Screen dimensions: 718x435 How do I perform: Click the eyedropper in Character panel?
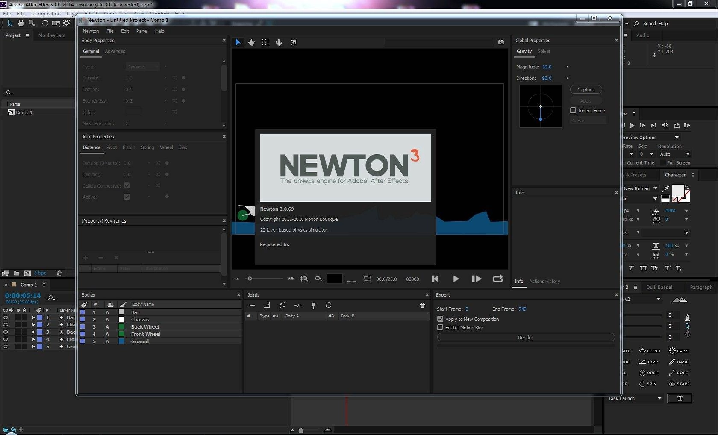pyautogui.click(x=666, y=188)
